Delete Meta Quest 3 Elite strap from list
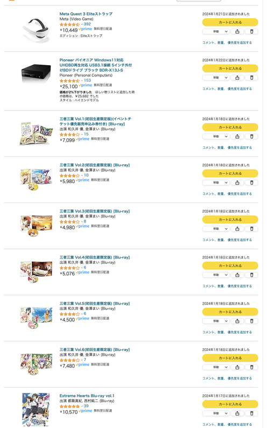Viewport: 269px width, 428px height. coord(252,32)
